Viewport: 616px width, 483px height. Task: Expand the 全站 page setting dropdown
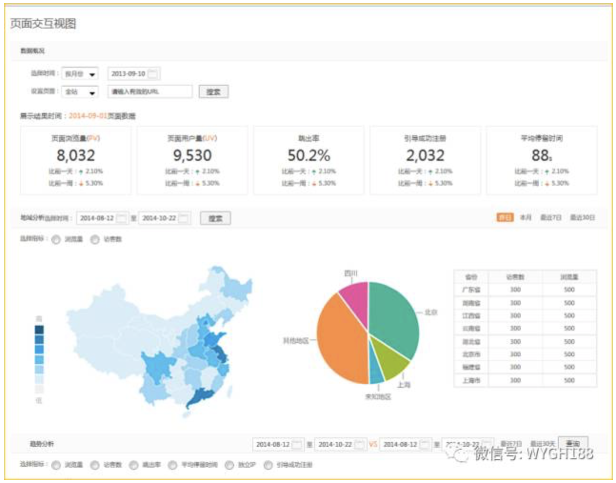pyautogui.click(x=80, y=92)
